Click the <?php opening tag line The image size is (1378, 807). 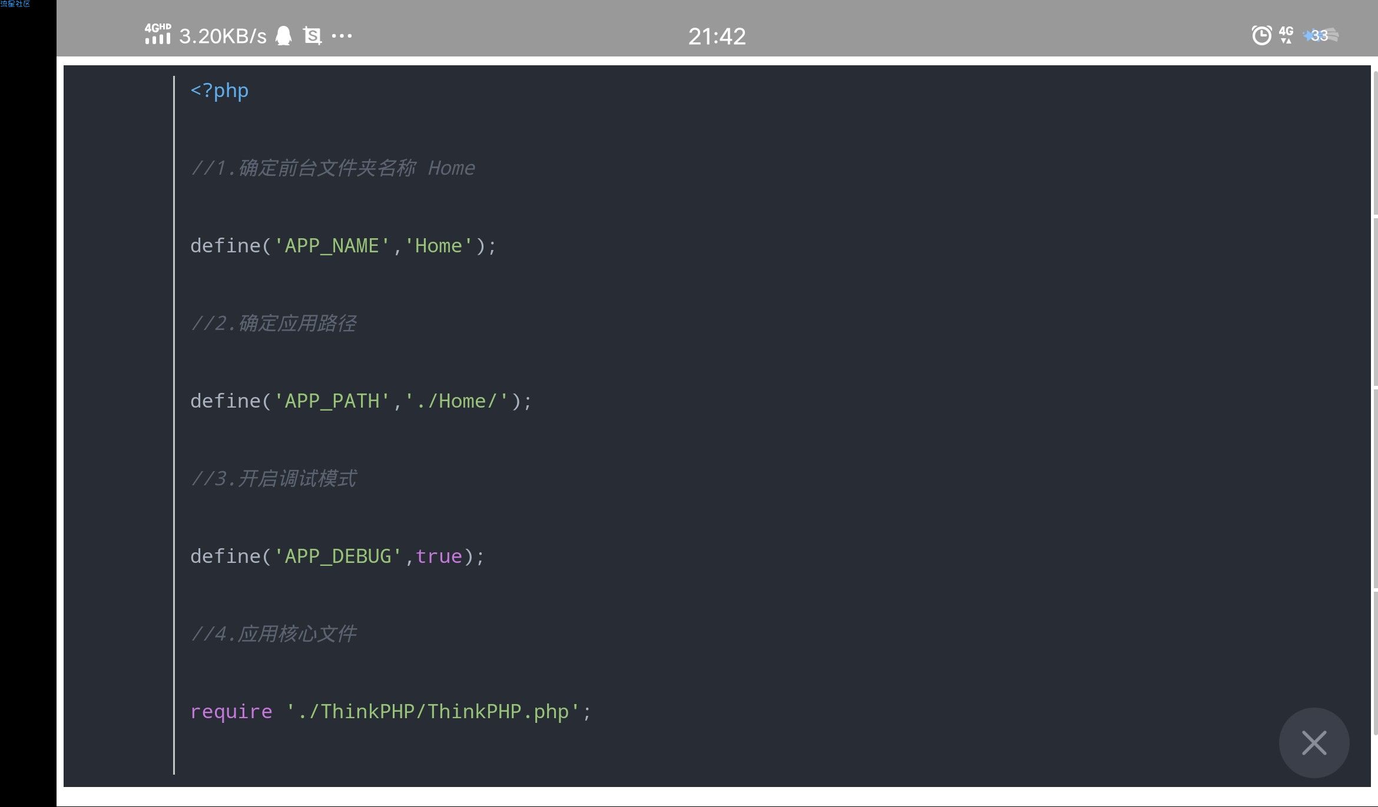coord(219,91)
